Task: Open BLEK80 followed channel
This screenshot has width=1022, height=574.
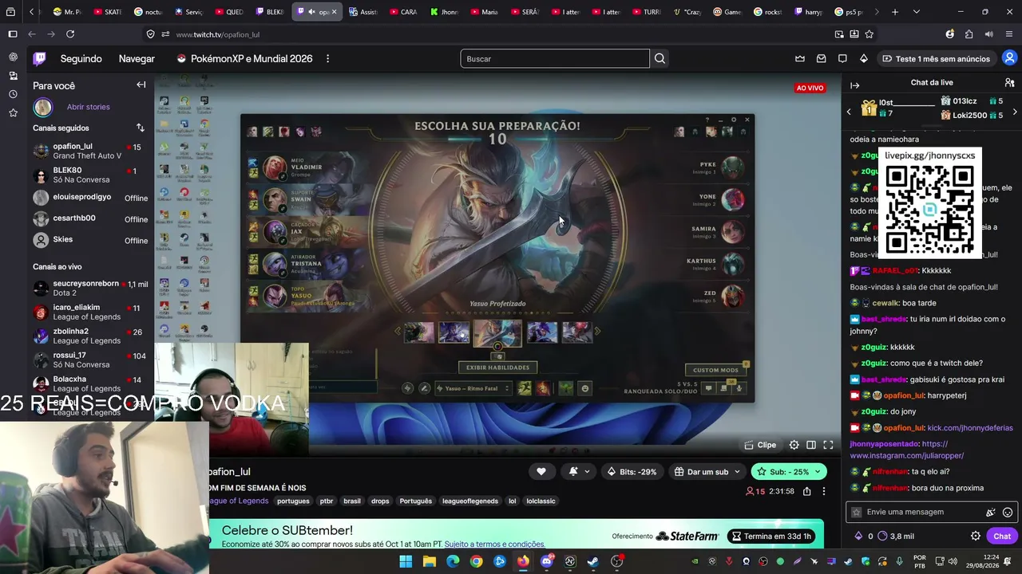Action: click(88, 175)
